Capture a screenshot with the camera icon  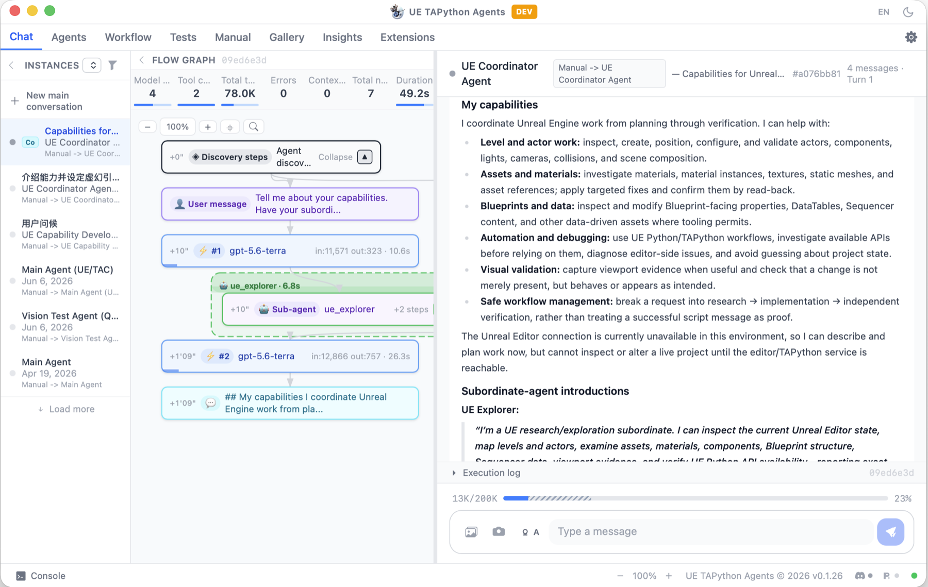pos(499,531)
